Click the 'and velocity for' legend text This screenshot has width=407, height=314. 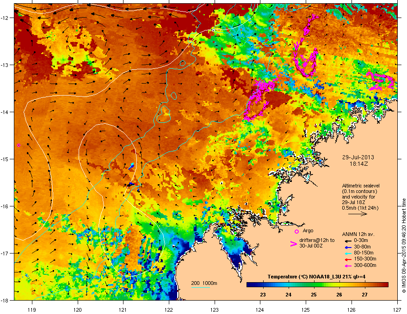coord(358,197)
